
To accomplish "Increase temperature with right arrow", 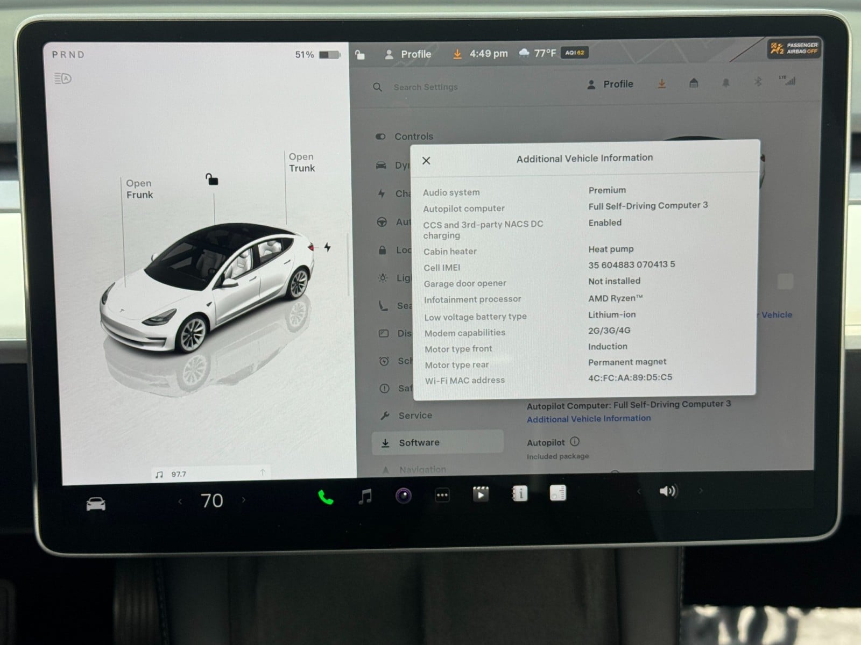I will (244, 500).
